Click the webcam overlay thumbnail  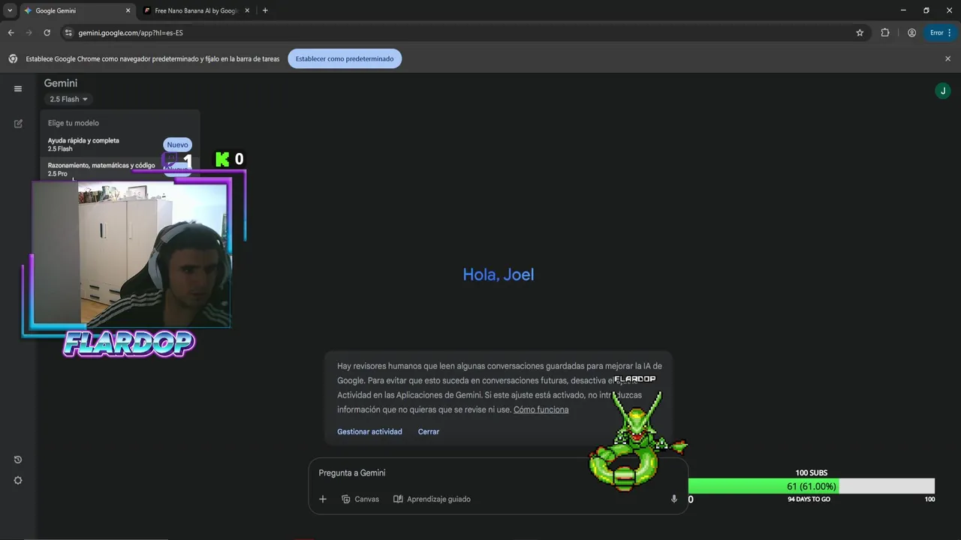click(x=131, y=255)
